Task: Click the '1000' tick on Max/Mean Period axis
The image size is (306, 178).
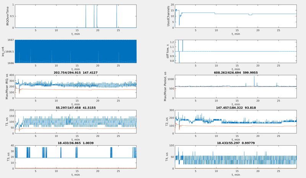Action: (x=171, y=79)
